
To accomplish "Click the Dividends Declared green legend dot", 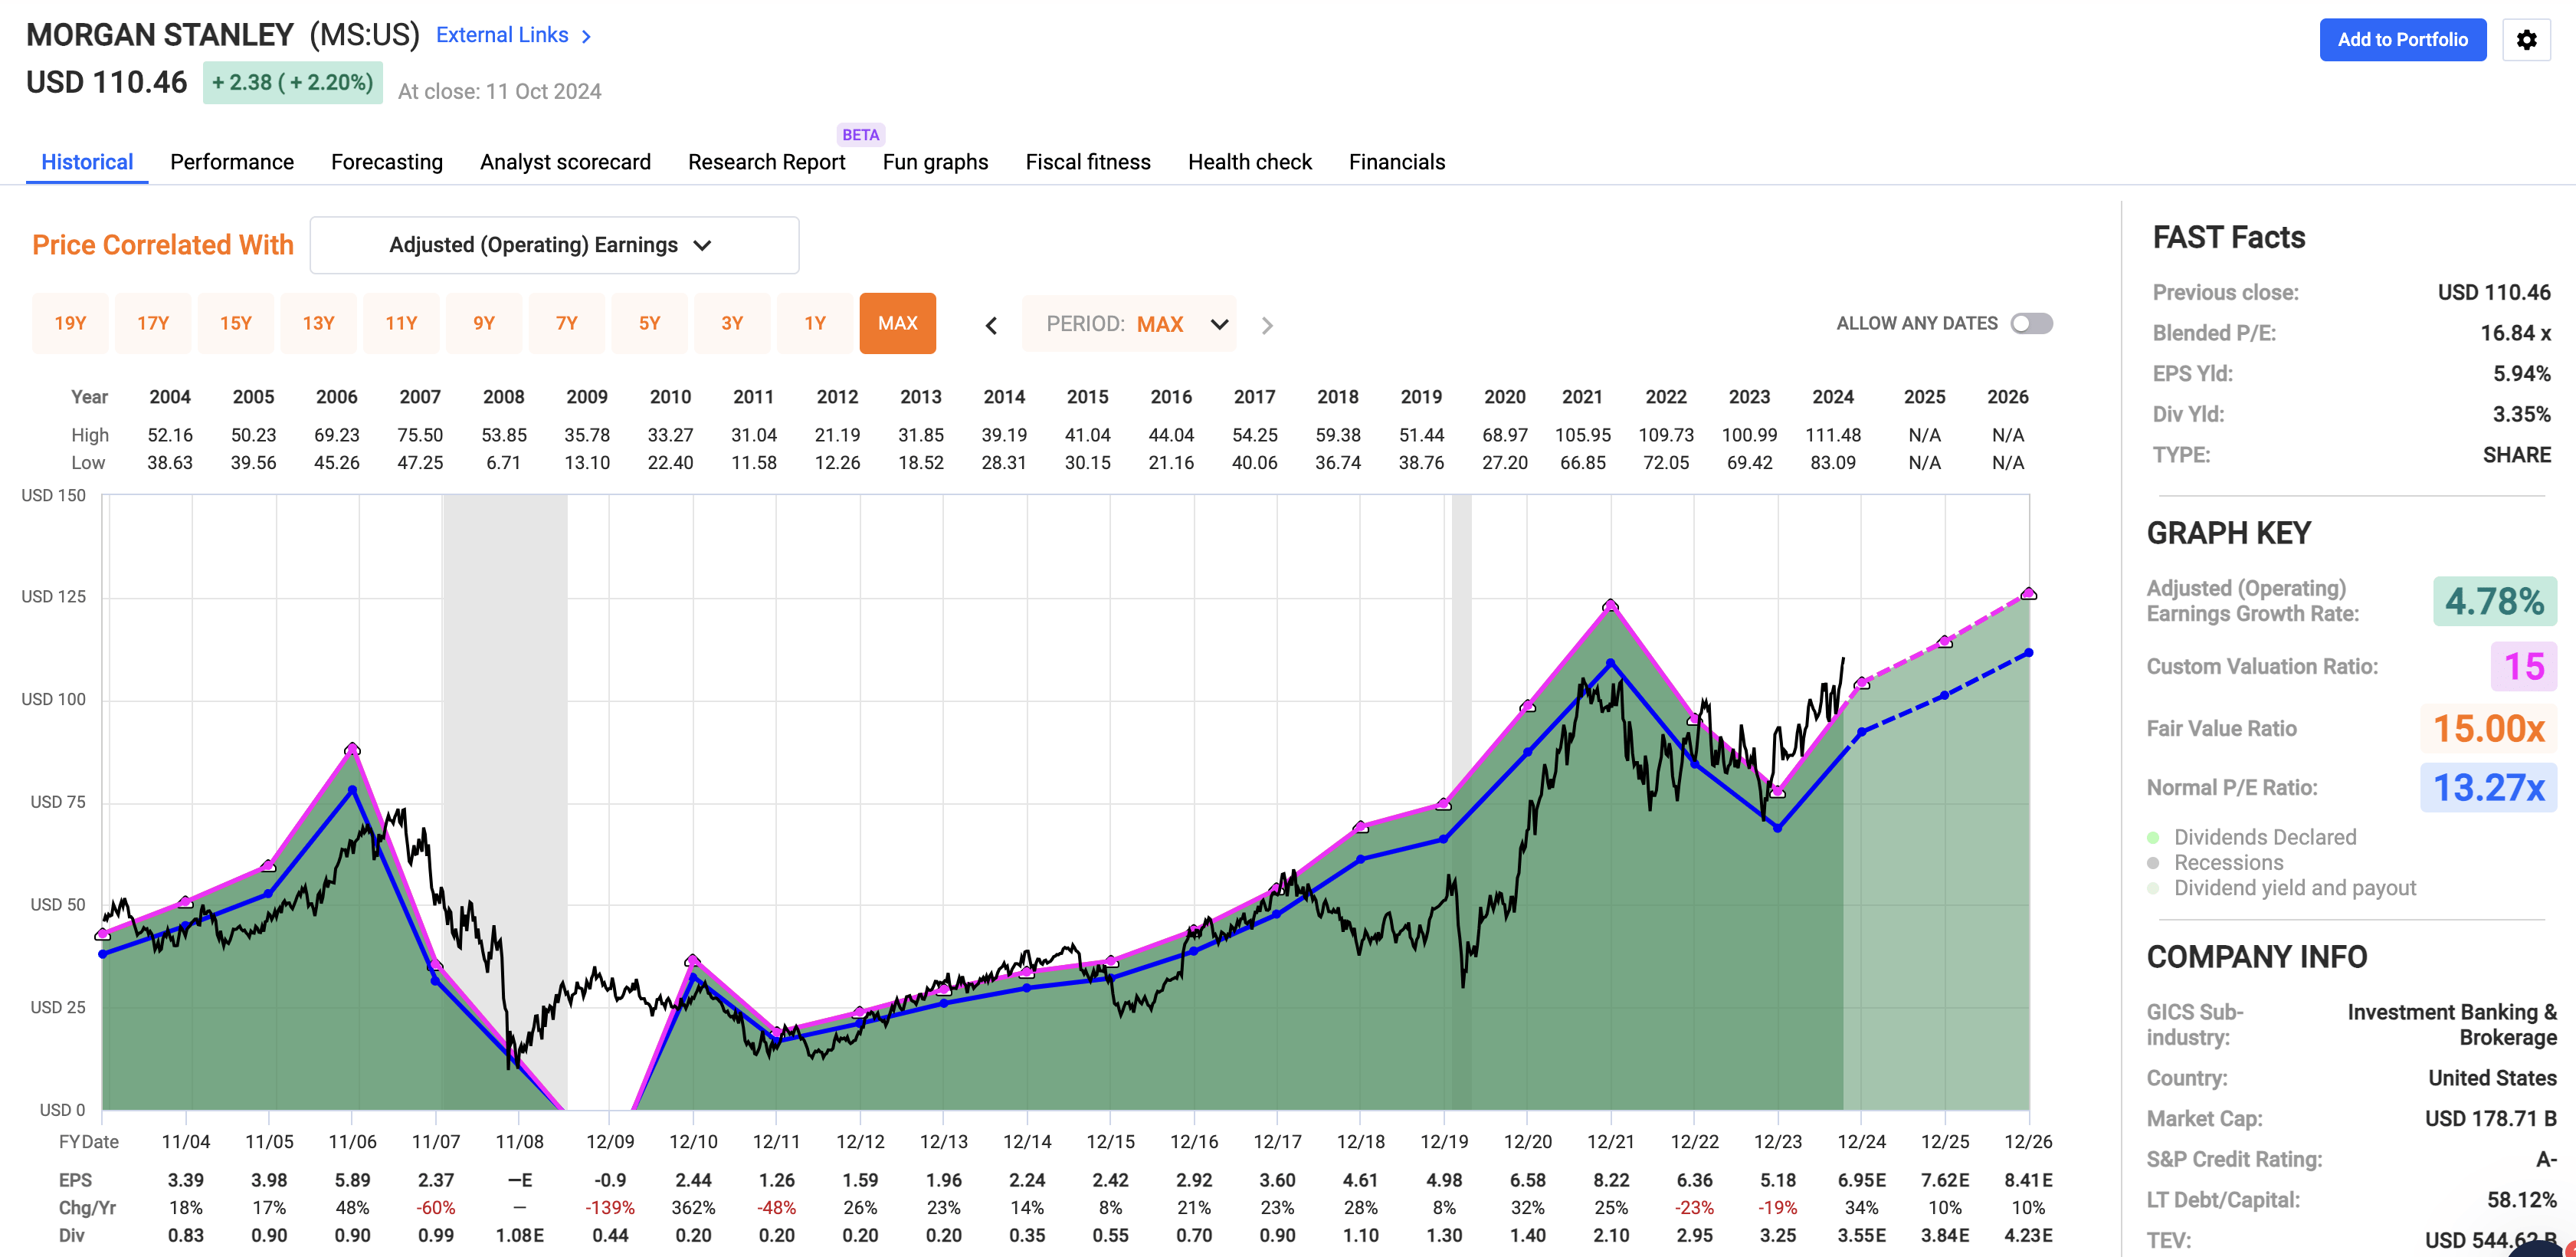I will point(2153,837).
